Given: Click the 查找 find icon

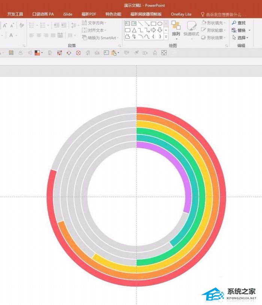Looking at the screenshot, I should pos(239,23).
